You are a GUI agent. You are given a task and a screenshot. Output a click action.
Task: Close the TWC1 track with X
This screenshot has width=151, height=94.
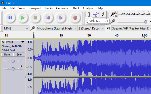(3, 42)
